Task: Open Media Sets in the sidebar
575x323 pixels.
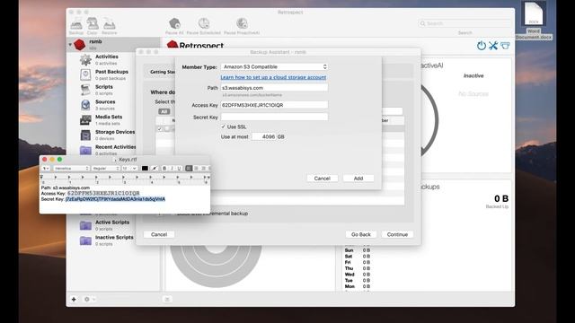Action: [x=109, y=119]
